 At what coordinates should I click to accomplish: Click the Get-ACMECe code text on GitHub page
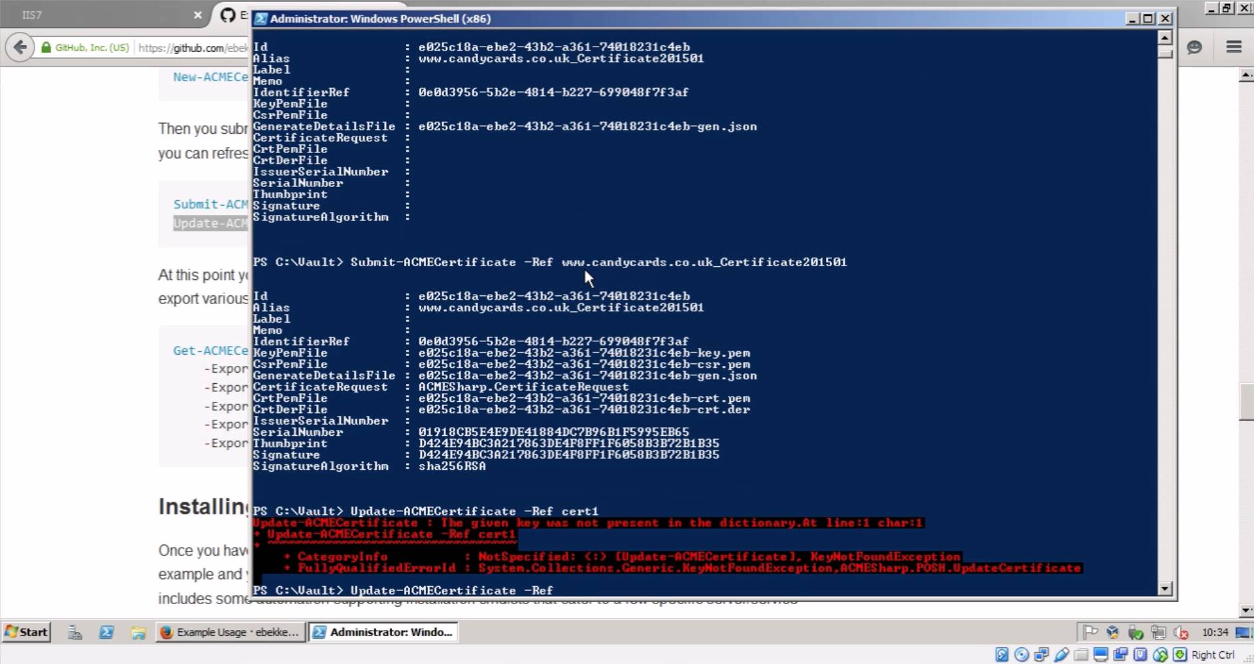210,351
